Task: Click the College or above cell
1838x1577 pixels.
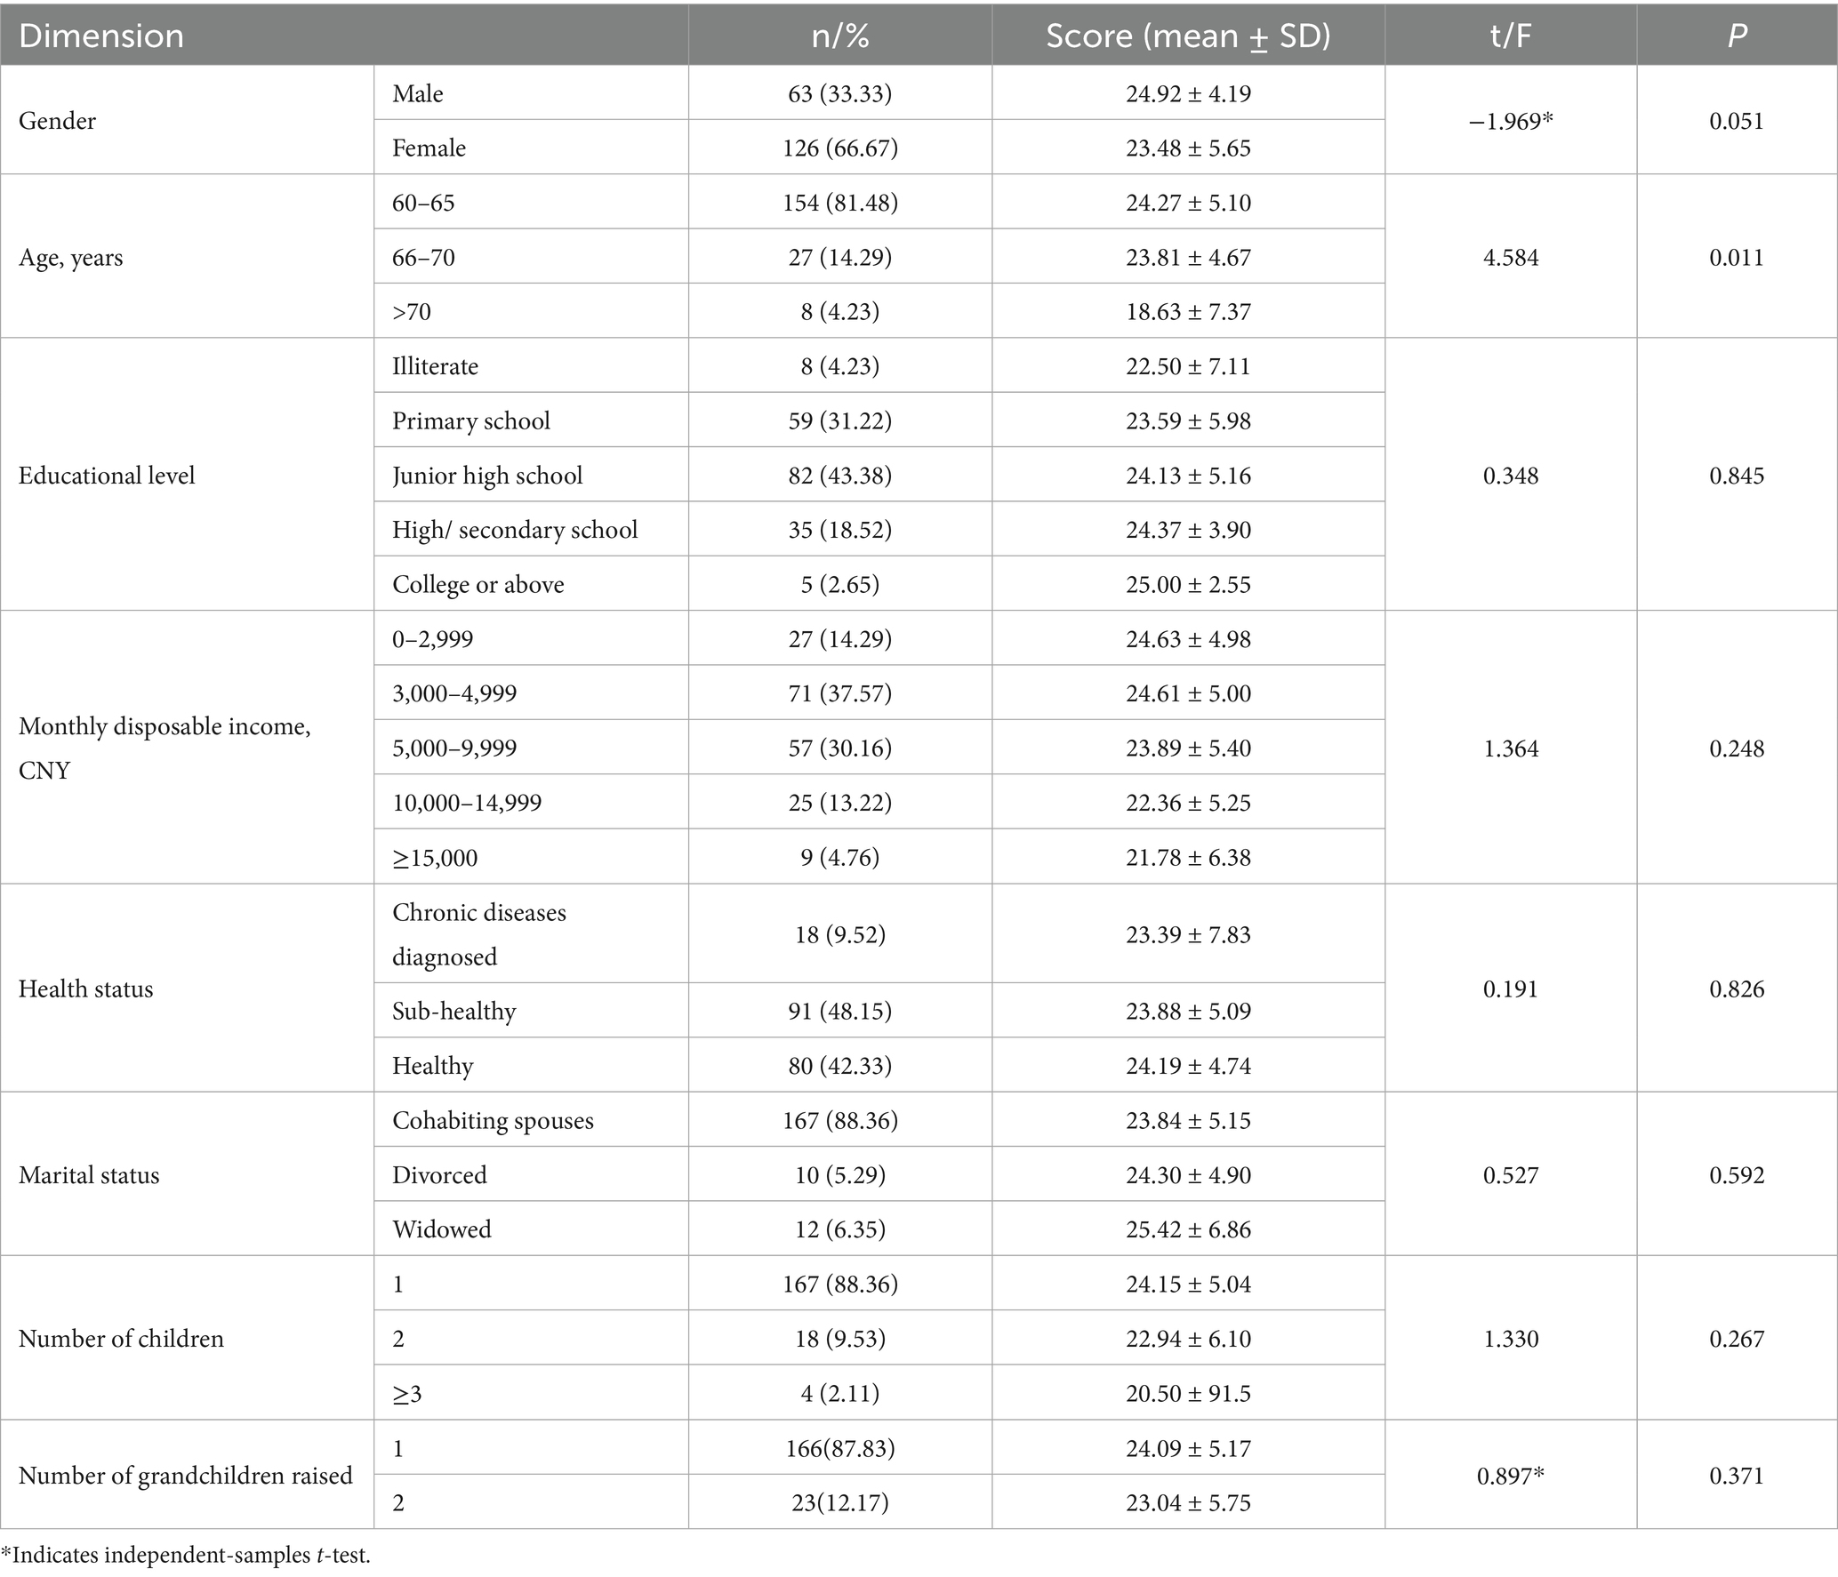Action: (478, 585)
